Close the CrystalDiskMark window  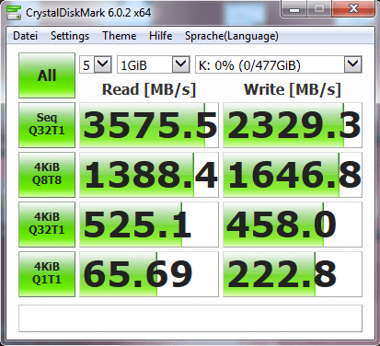353,9
